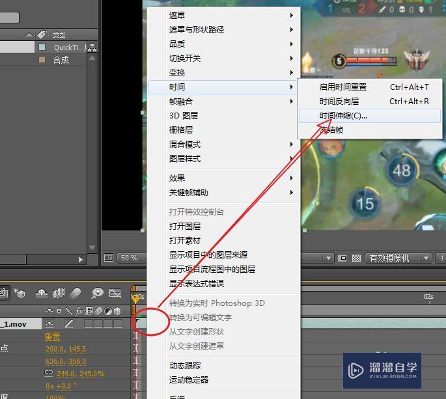
Task: Choose 冻结帧 menu item
Action: click(369, 130)
